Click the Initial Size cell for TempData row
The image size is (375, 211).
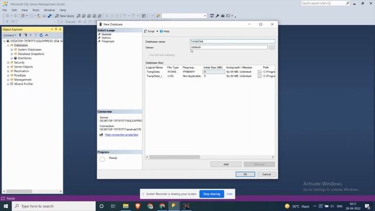(214, 72)
